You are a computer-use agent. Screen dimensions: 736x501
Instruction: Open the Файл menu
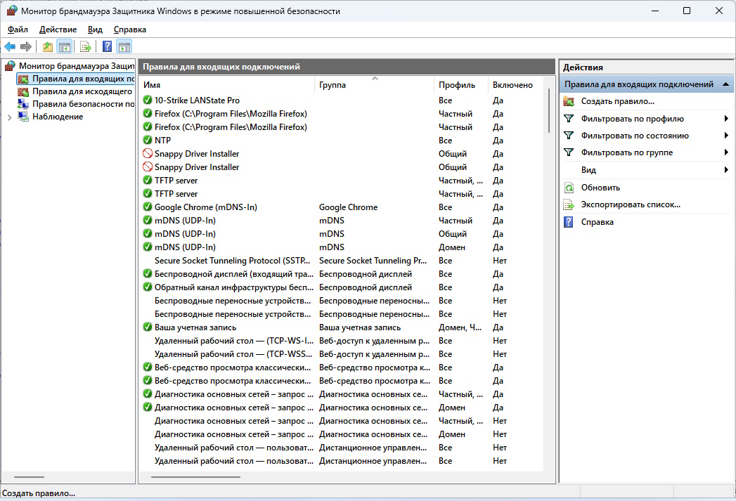pyautogui.click(x=18, y=30)
